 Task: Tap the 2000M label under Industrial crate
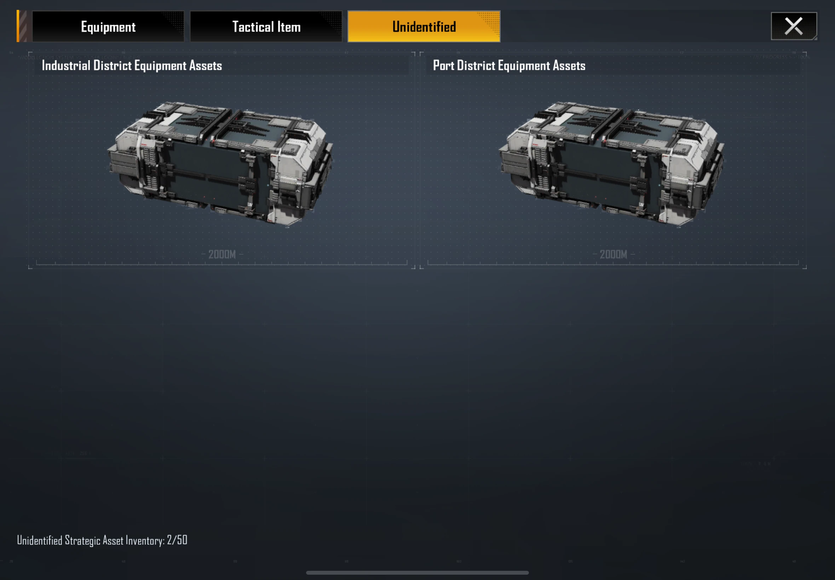pos(222,254)
